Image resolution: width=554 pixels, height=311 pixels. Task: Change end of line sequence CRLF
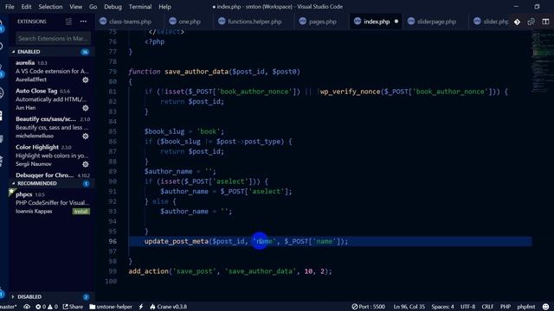coord(487,307)
